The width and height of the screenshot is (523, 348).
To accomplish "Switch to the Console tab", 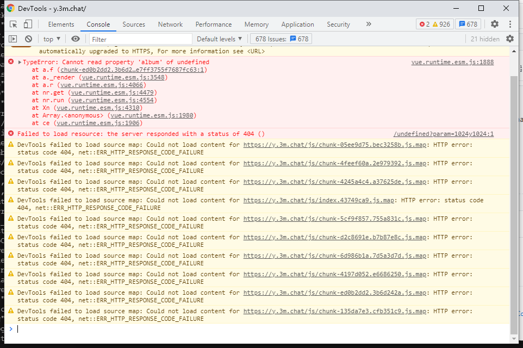I will (98, 24).
